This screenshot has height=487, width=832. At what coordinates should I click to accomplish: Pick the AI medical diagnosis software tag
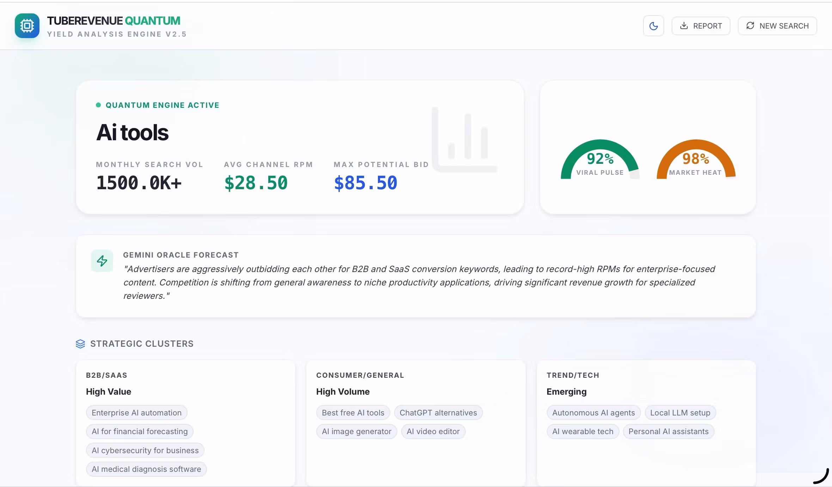146,469
